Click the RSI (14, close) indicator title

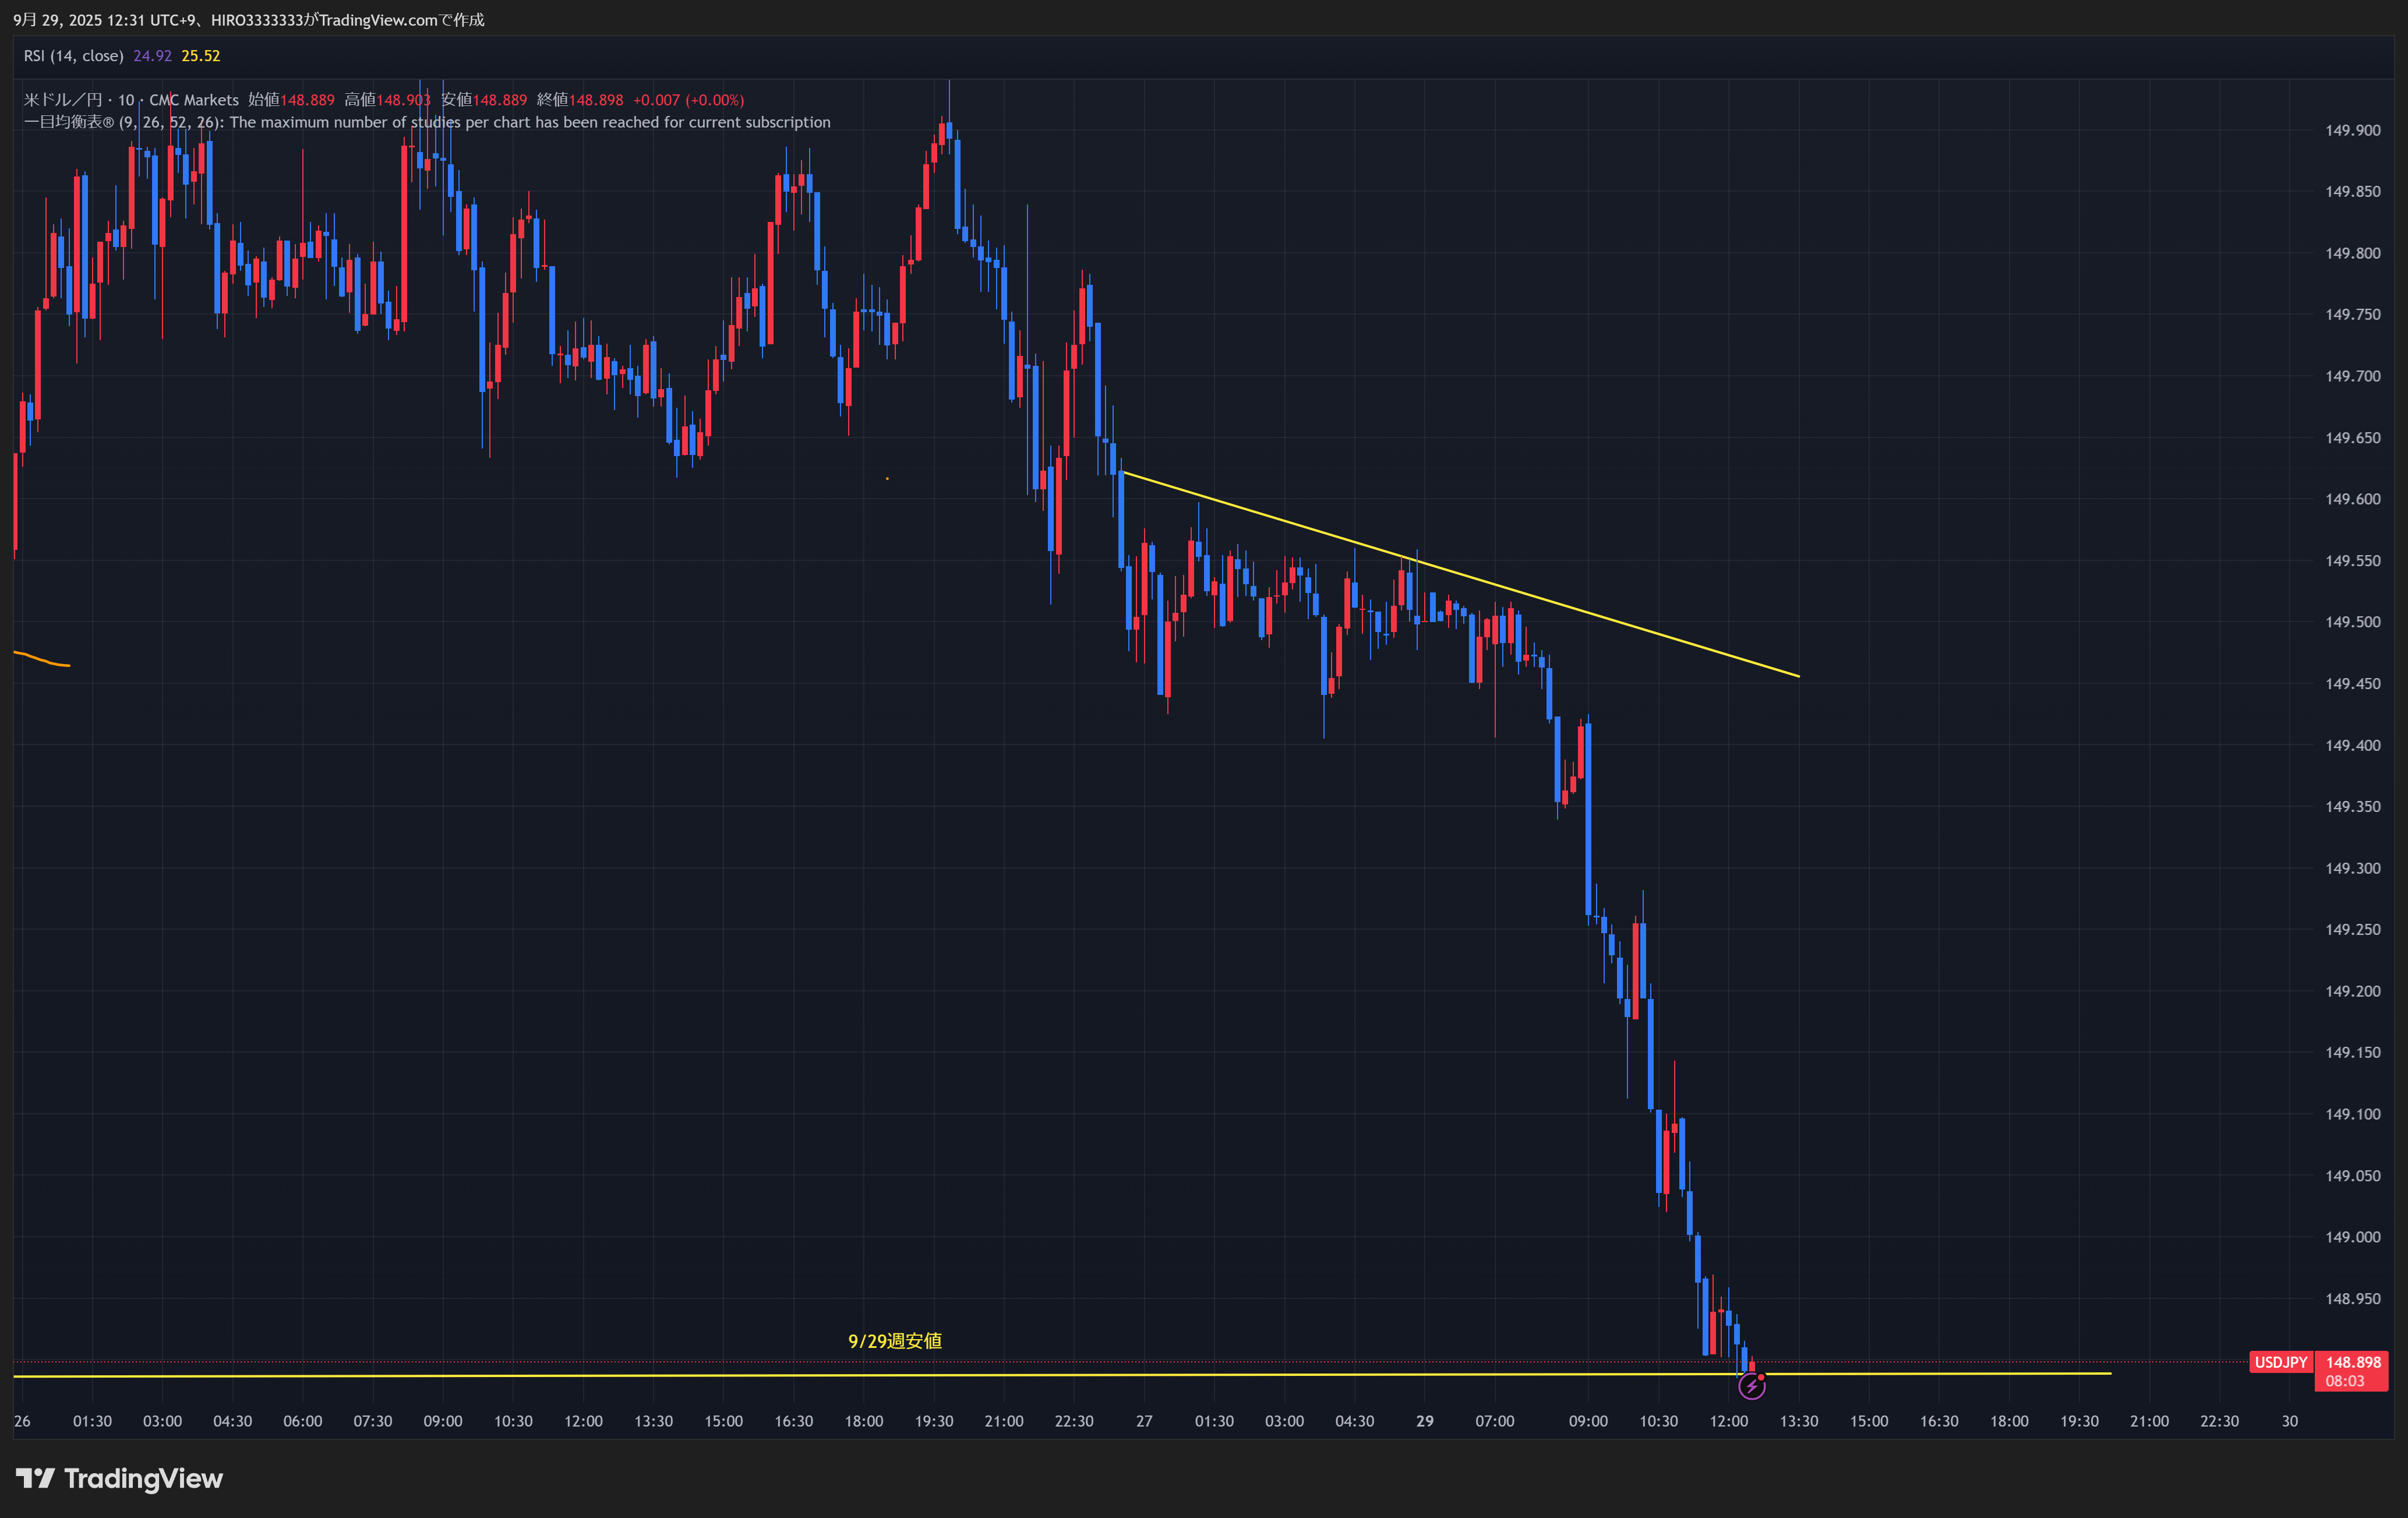click(73, 56)
